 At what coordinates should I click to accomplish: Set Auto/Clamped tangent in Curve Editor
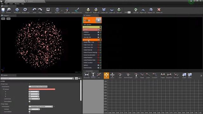point(128,75)
